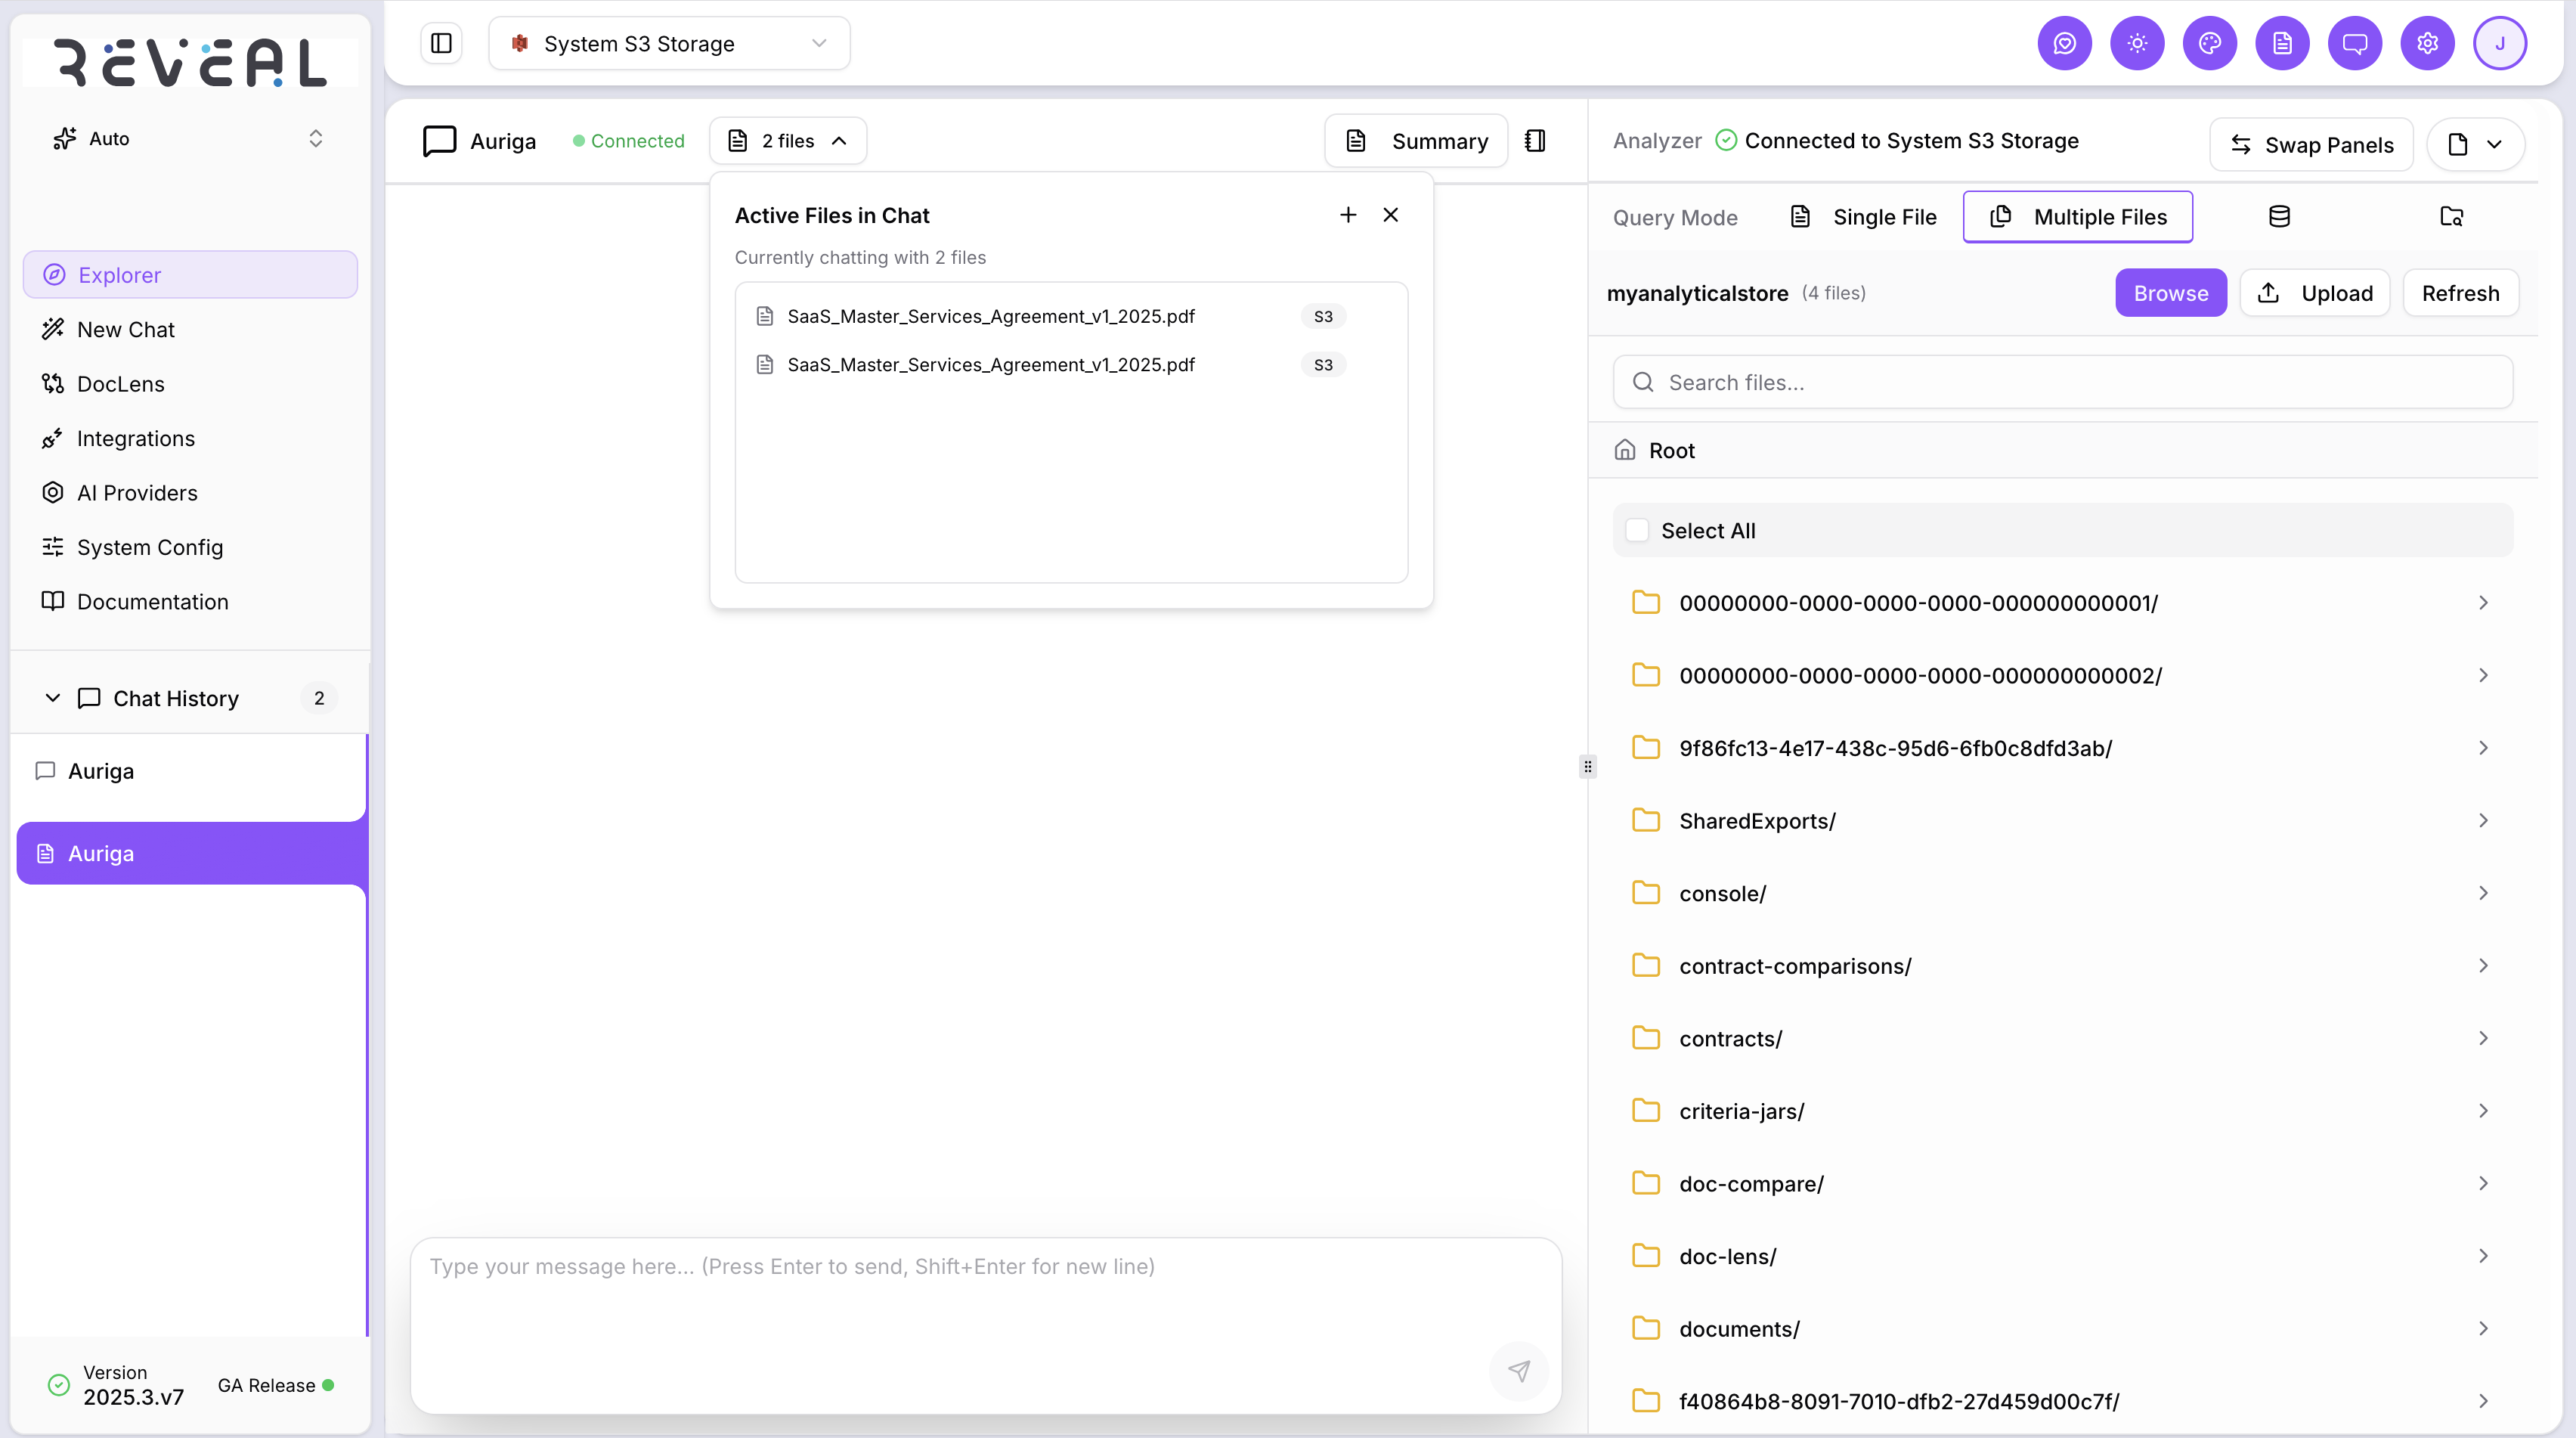Open settings gear in top bar
Screen dimensions: 2576x1438
pyautogui.click(x=2427, y=43)
